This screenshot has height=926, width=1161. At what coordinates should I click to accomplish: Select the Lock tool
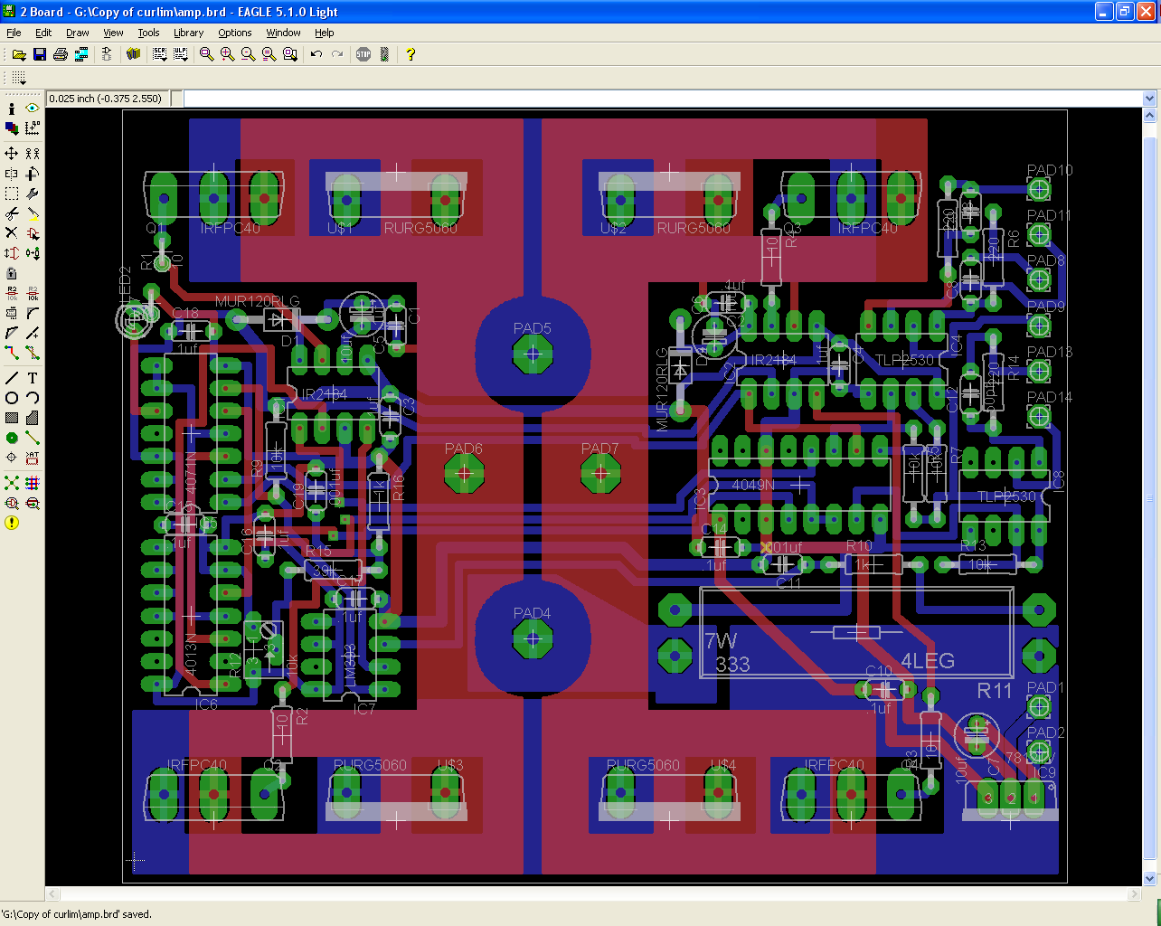click(12, 273)
